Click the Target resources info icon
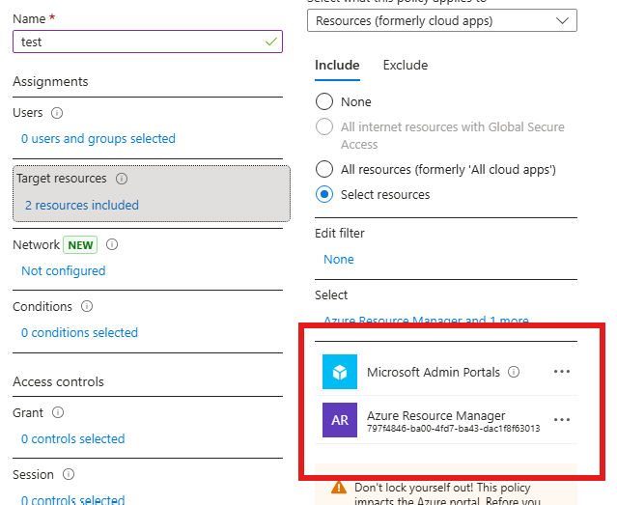Viewport: 617px width, 505px height. pos(122,179)
